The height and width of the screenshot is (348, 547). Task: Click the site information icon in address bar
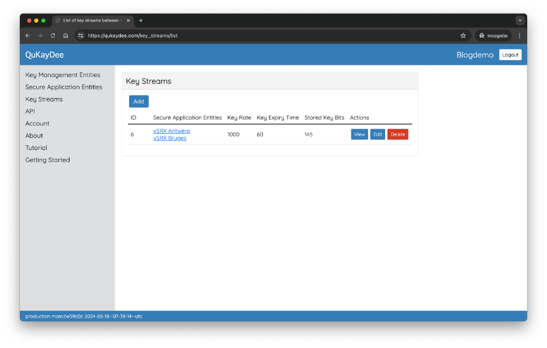point(81,36)
